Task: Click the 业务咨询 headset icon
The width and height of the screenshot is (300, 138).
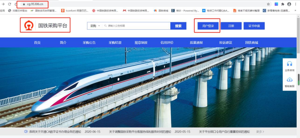Action: [290, 64]
